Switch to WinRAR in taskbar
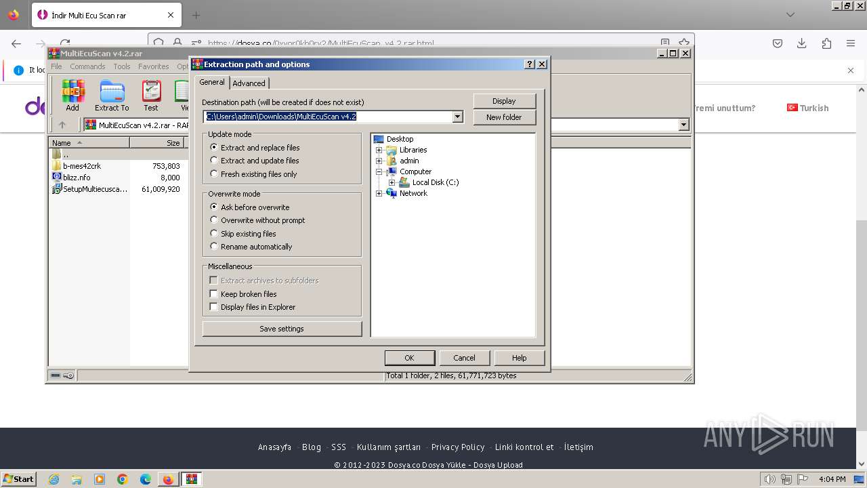 [192, 479]
